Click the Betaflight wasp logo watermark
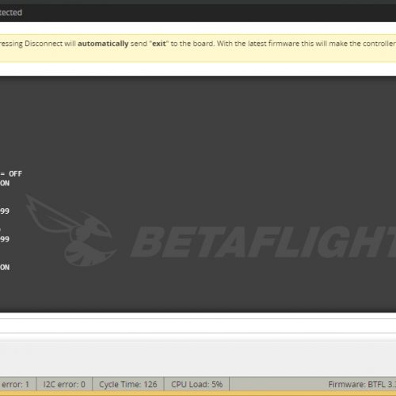Image resolution: width=396 pixels, height=396 pixels. pyautogui.click(x=71, y=230)
